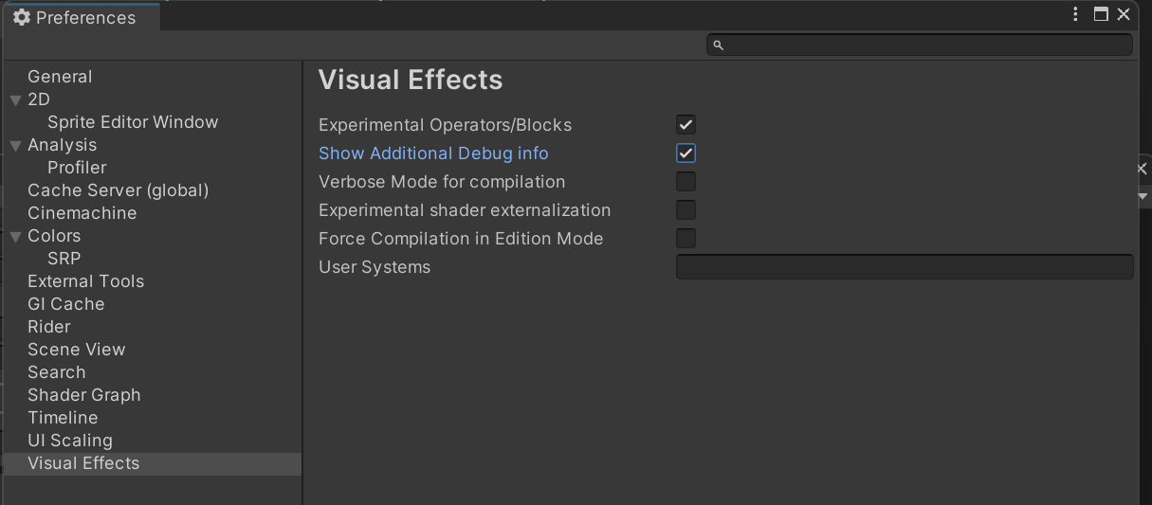Focus the User Systems text field
Image resolution: width=1152 pixels, height=505 pixels.
[x=905, y=267]
